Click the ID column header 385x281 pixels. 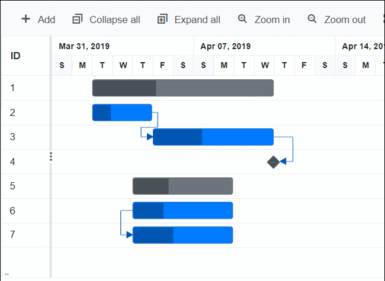click(16, 56)
